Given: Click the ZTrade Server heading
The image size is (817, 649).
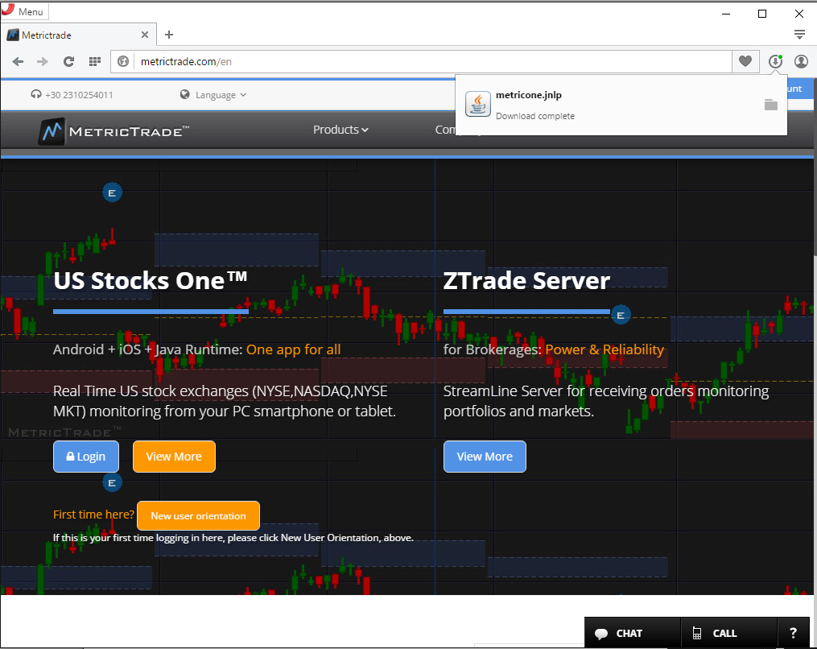Looking at the screenshot, I should (x=526, y=280).
